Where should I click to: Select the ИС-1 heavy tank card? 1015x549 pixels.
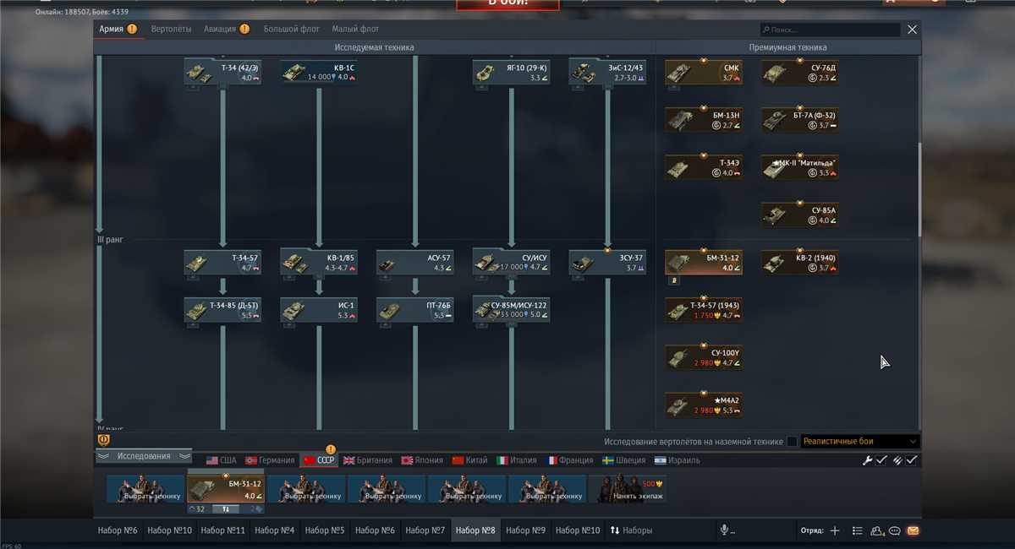coord(320,310)
